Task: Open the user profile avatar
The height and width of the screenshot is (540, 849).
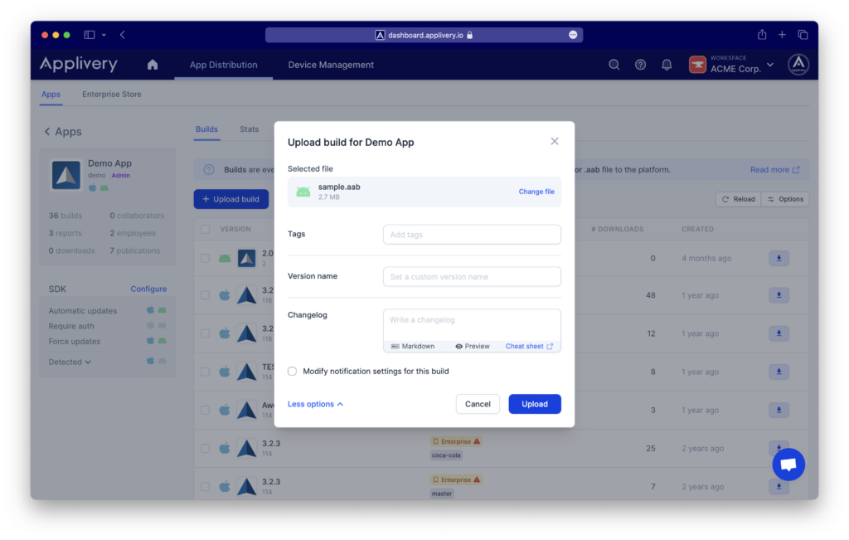Action: (798, 65)
